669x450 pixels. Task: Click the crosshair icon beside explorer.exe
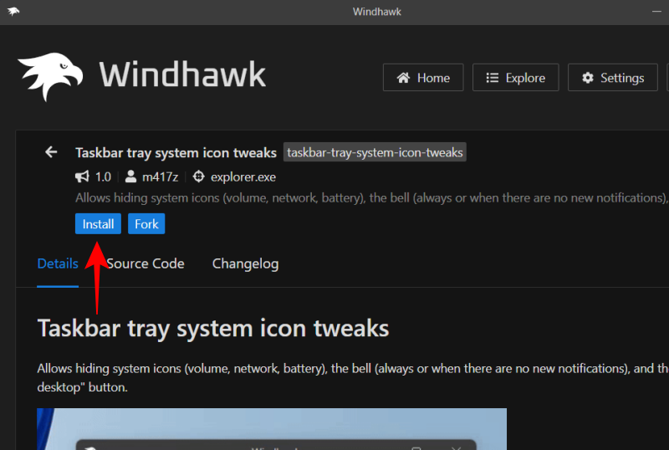point(198,177)
